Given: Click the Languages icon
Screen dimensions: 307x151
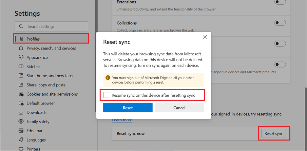Looking at the screenshot, I should tap(21, 140).
